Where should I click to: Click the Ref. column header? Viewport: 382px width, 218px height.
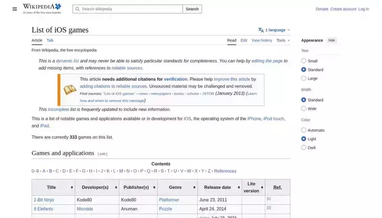[x=278, y=188]
